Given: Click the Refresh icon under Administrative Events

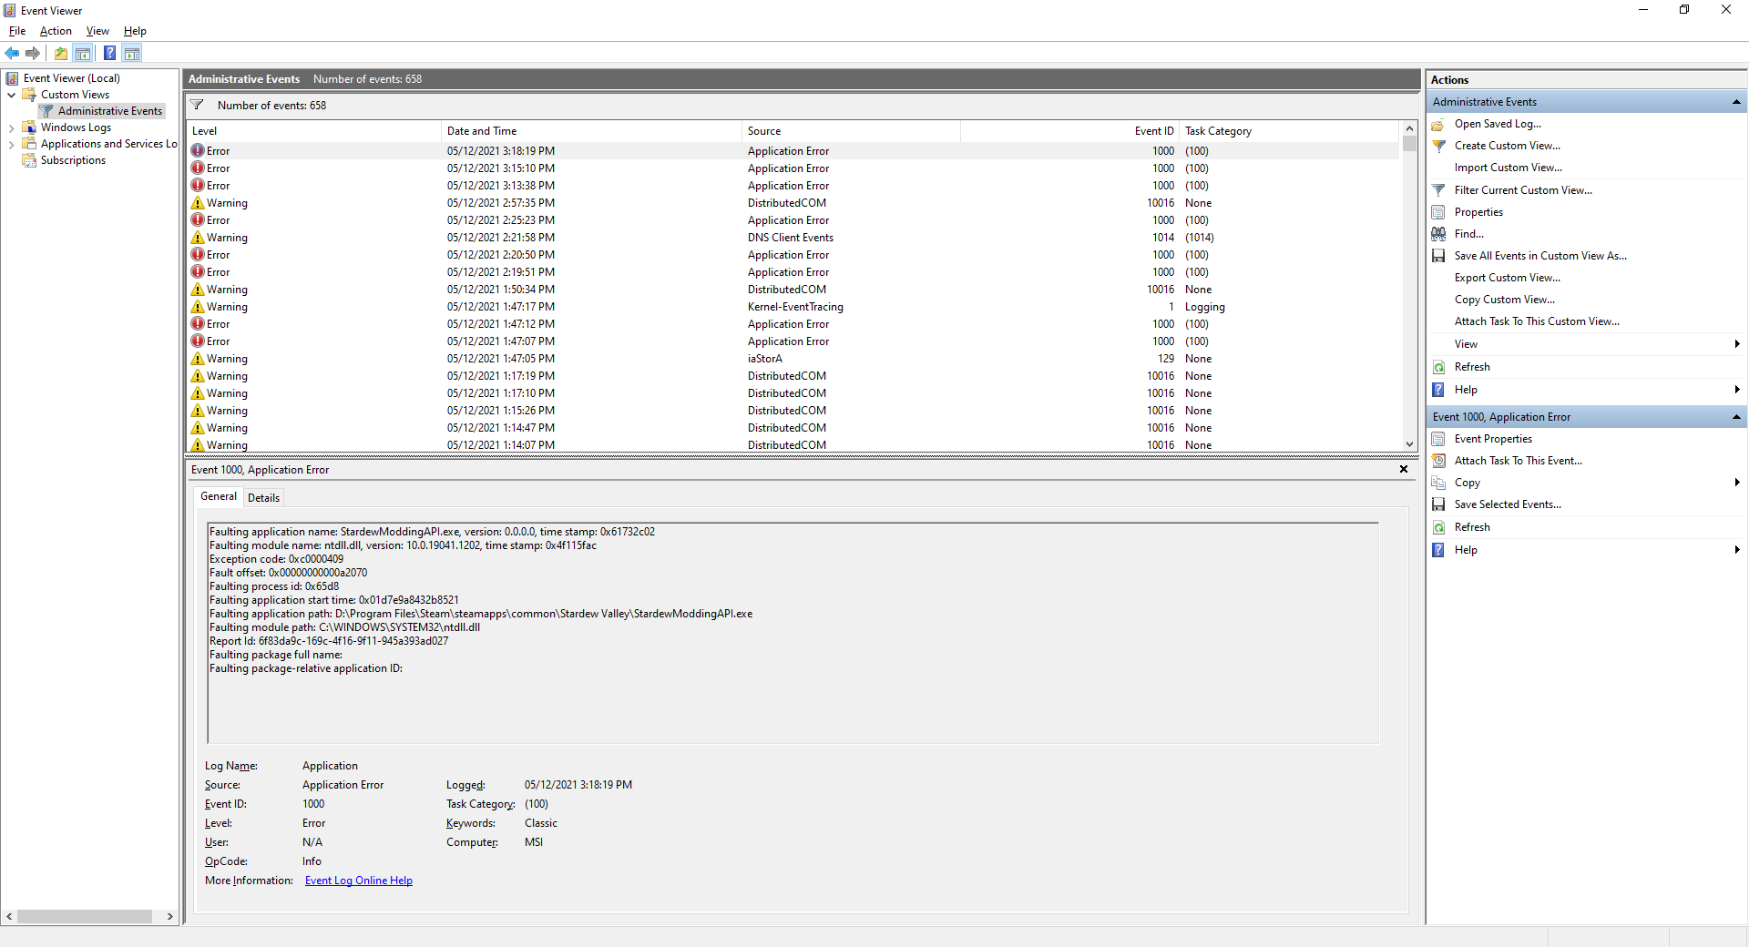Looking at the screenshot, I should (x=1439, y=366).
